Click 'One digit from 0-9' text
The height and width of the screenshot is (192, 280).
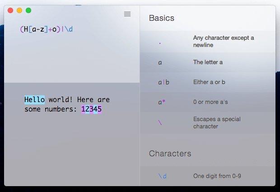coord(217,176)
